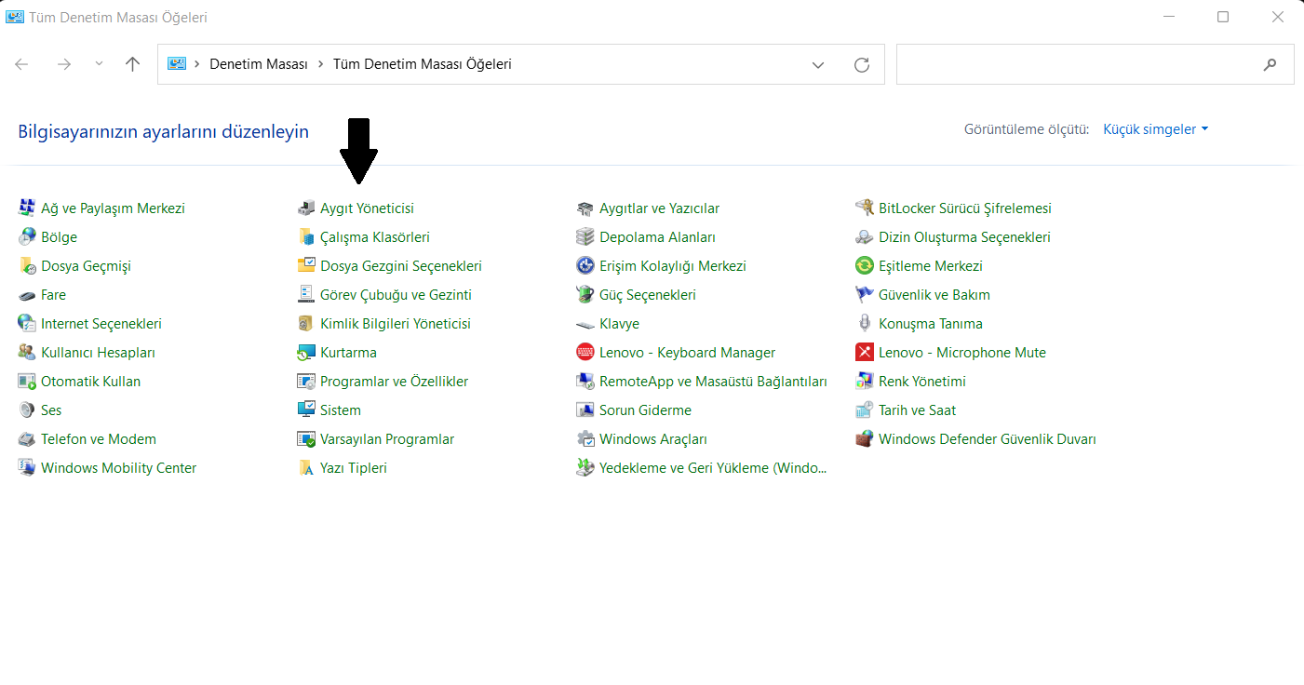Click the Lenovo Keyboard Manager icon
The height and width of the screenshot is (685, 1304).
tap(585, 353)
